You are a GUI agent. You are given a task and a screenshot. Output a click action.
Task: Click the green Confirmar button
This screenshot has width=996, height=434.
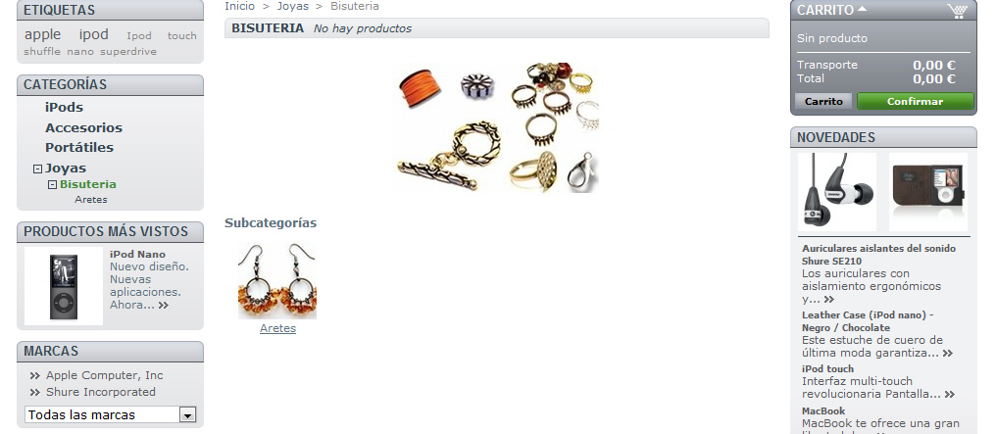(x=915, y=102)
